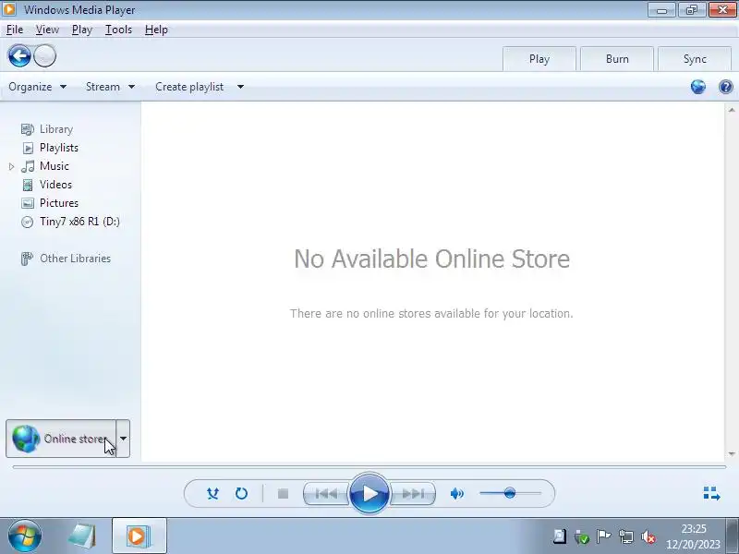Screen dimensions: 739x554
Task: Start playback with the big Play button
Action: (x=369, y=493)
